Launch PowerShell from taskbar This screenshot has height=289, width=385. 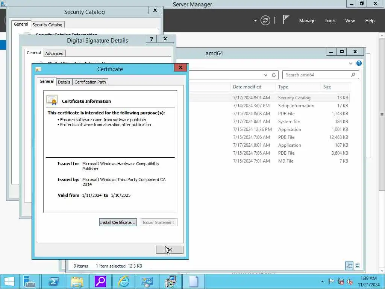point(53,281)
